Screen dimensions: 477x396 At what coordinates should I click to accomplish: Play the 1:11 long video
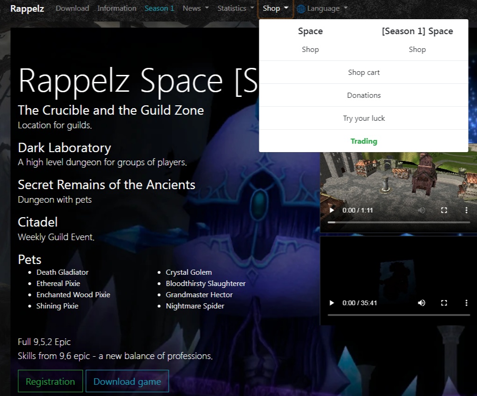coord(332,211)
